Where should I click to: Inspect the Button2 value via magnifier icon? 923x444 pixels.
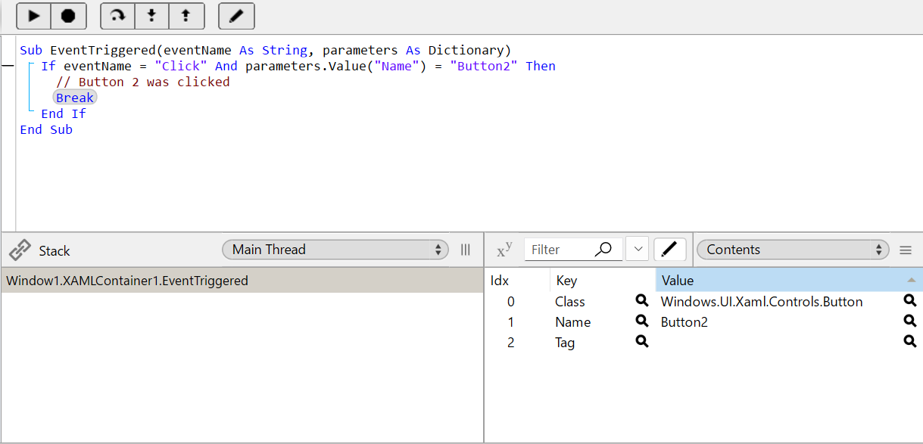[x=909, y=321]
